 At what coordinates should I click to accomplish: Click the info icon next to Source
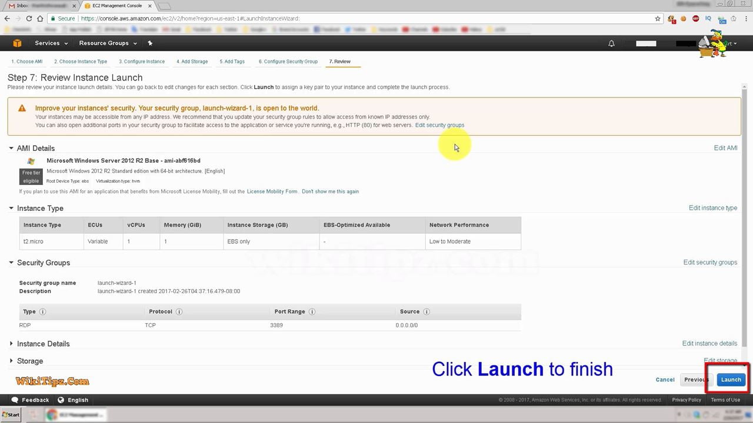(427, 312)
